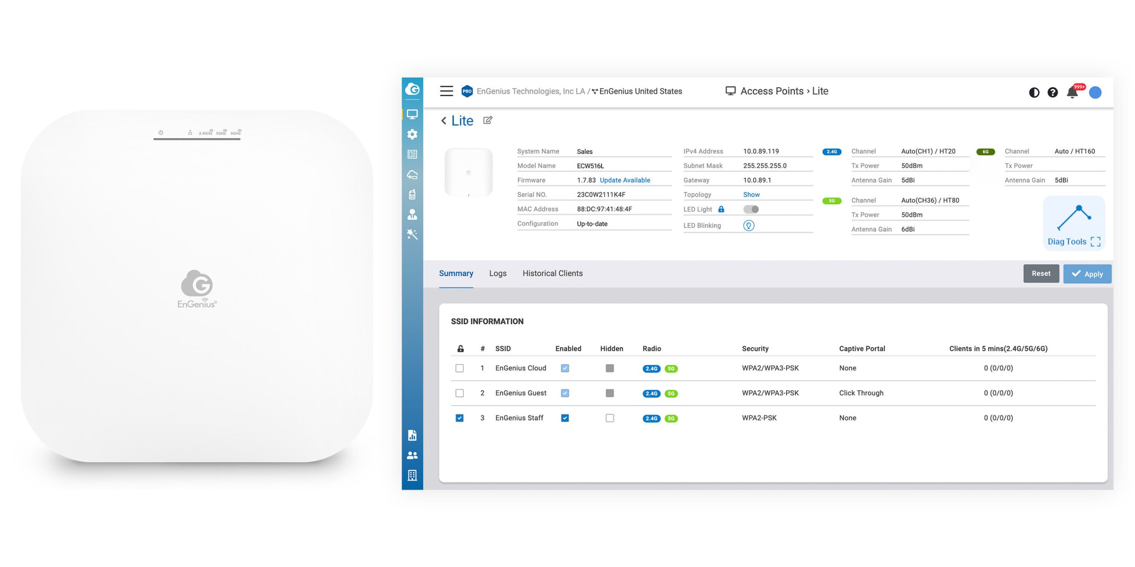Check the lock checkbox for EnGenius Guest
The width and height of the screenshot is (1135, 567).
point(459,393)
